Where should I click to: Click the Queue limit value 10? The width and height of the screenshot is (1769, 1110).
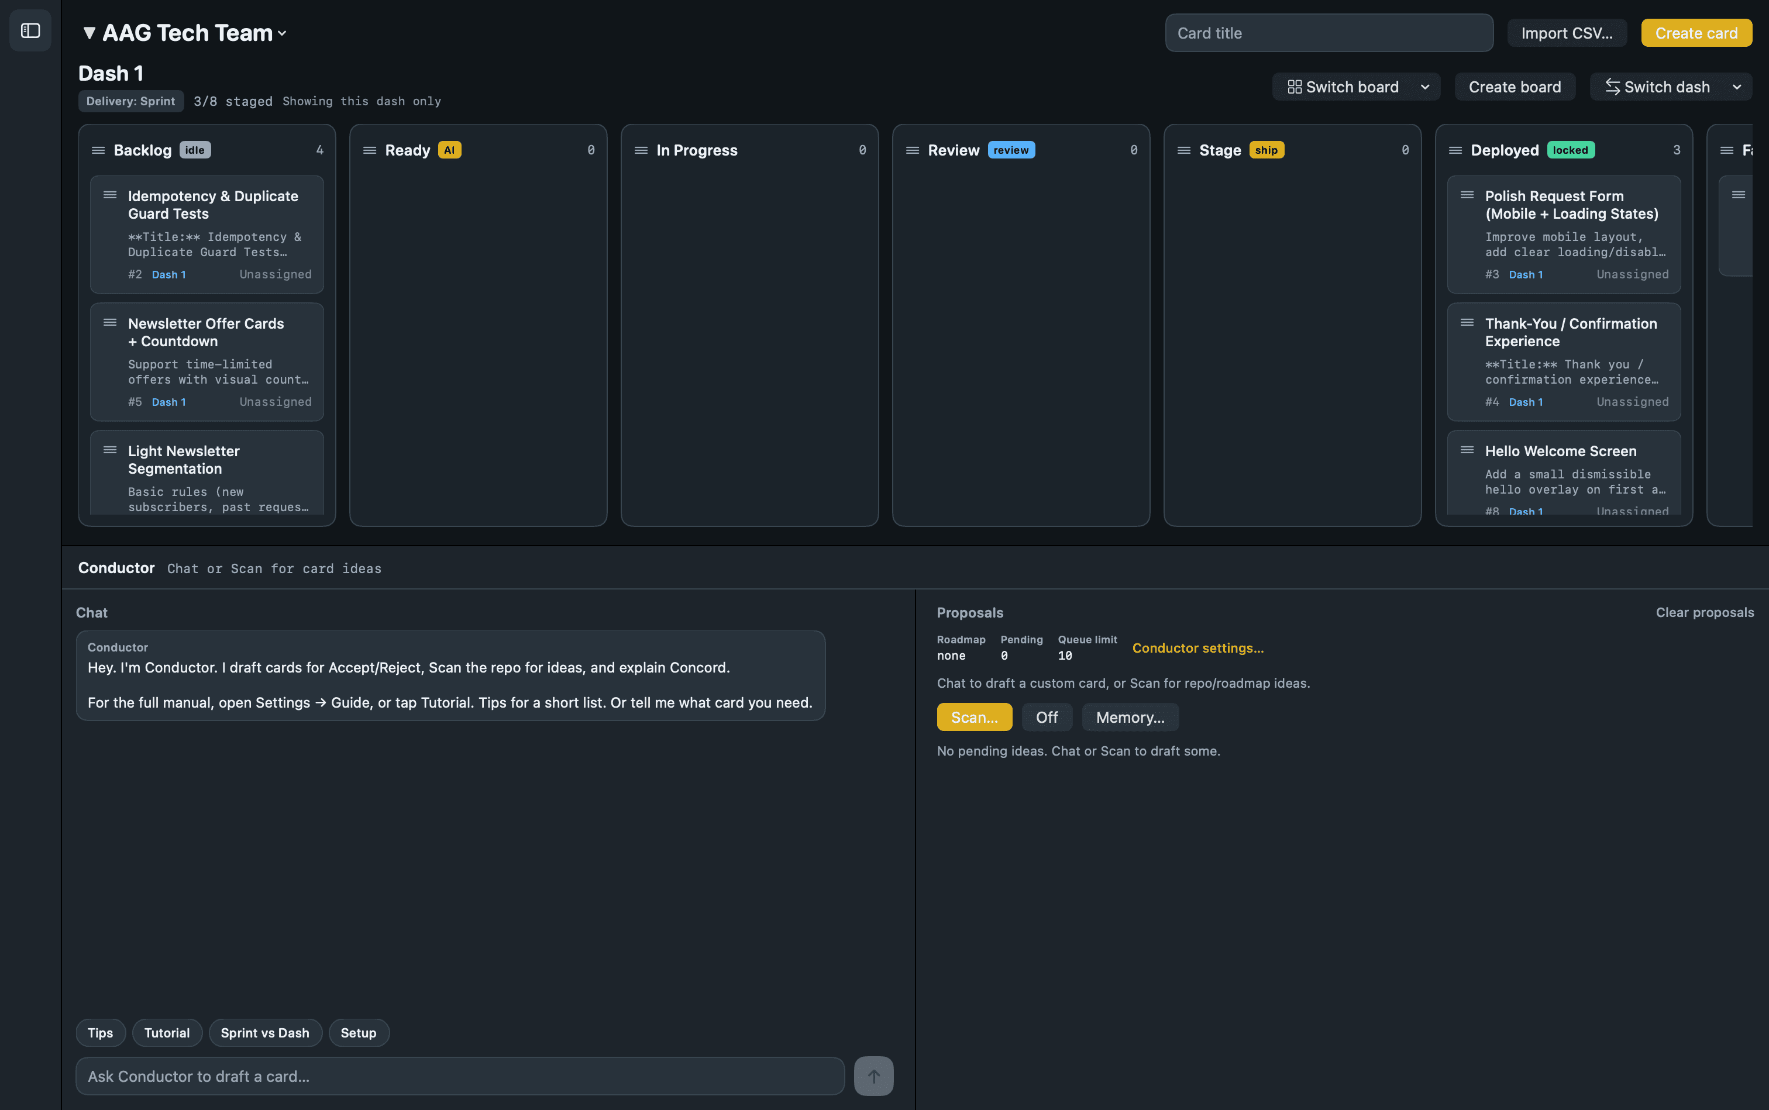1065,656
